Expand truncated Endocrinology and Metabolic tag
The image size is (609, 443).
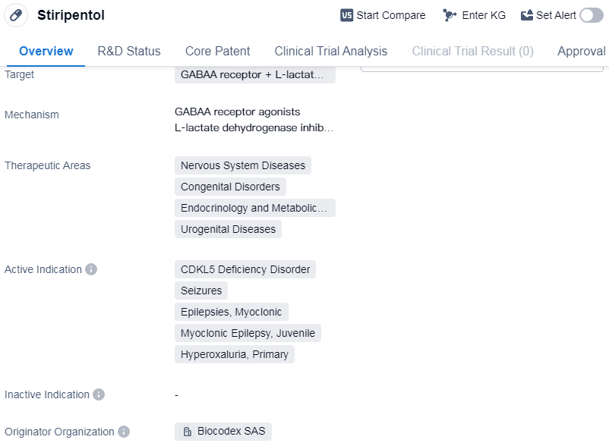(x=254, y=208)
